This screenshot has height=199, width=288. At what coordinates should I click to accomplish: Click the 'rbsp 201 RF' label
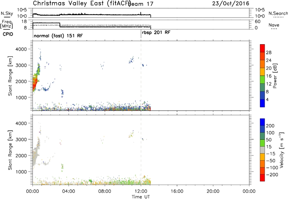click(x=156, y=32)
